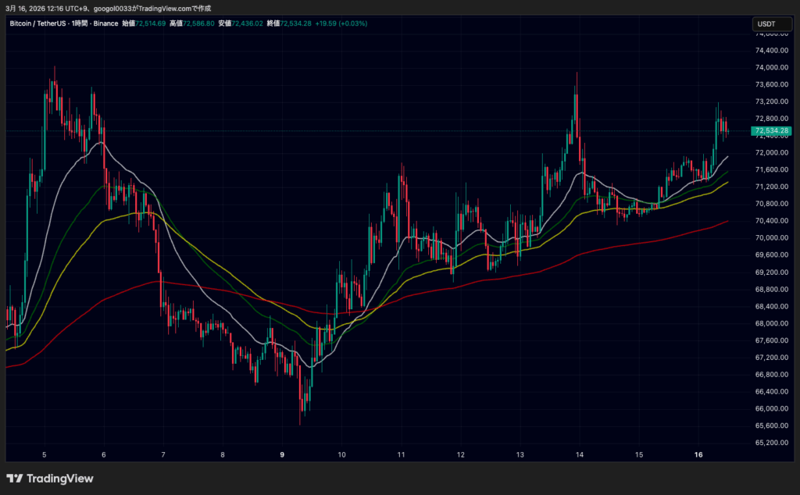Click date 9 on the time axis
Viewport: 800px width, 495px height.
282,454
